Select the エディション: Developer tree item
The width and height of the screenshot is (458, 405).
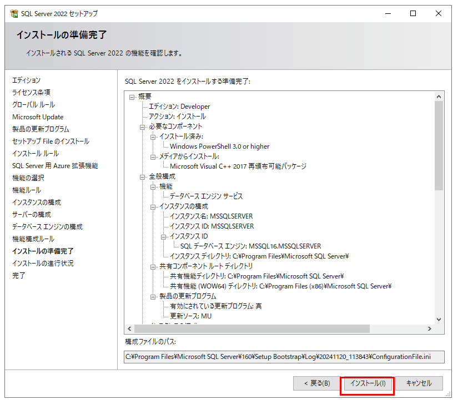pyautogui.click(x=179, y=107)
